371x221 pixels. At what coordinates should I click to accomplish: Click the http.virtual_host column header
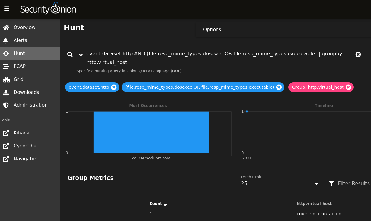point(314,203)
